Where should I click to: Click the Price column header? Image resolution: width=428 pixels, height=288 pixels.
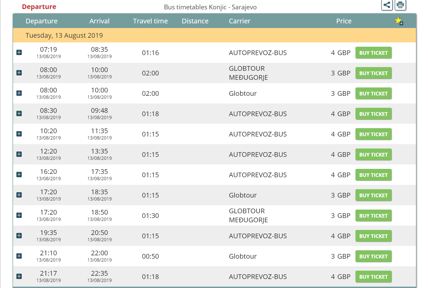344,21
